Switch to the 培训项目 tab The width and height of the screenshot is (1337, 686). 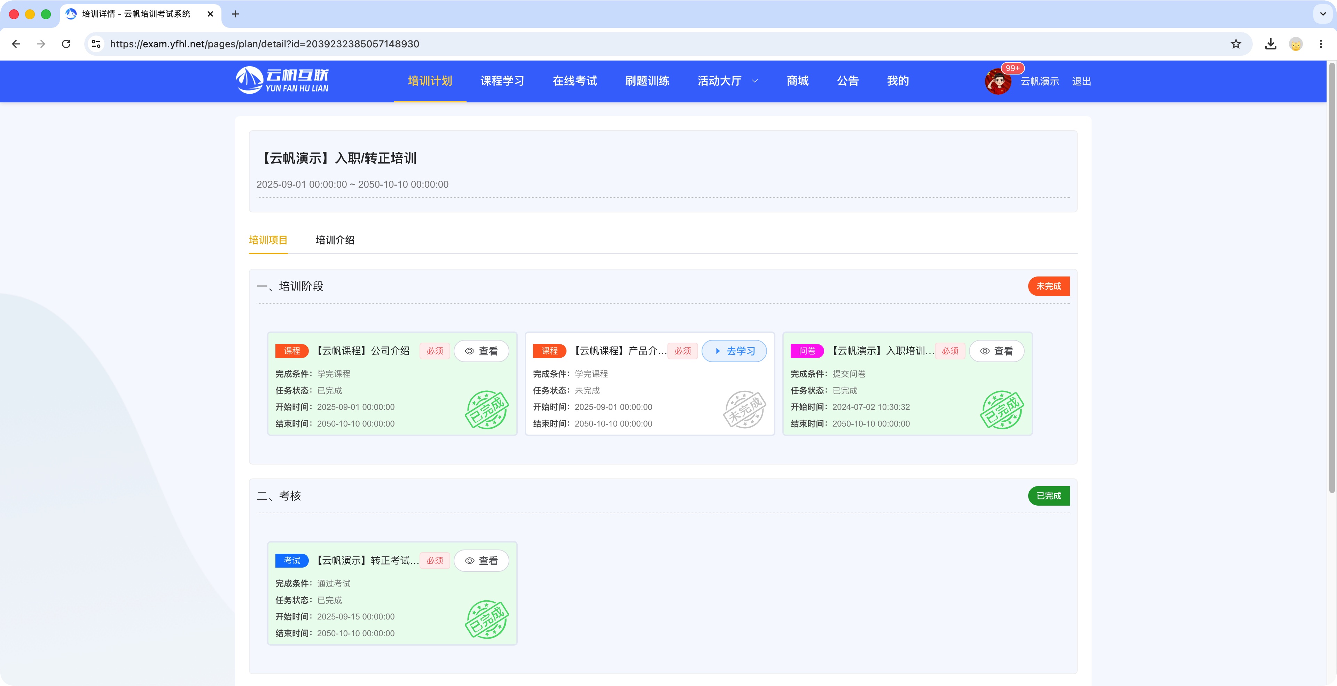pos(268,240)
